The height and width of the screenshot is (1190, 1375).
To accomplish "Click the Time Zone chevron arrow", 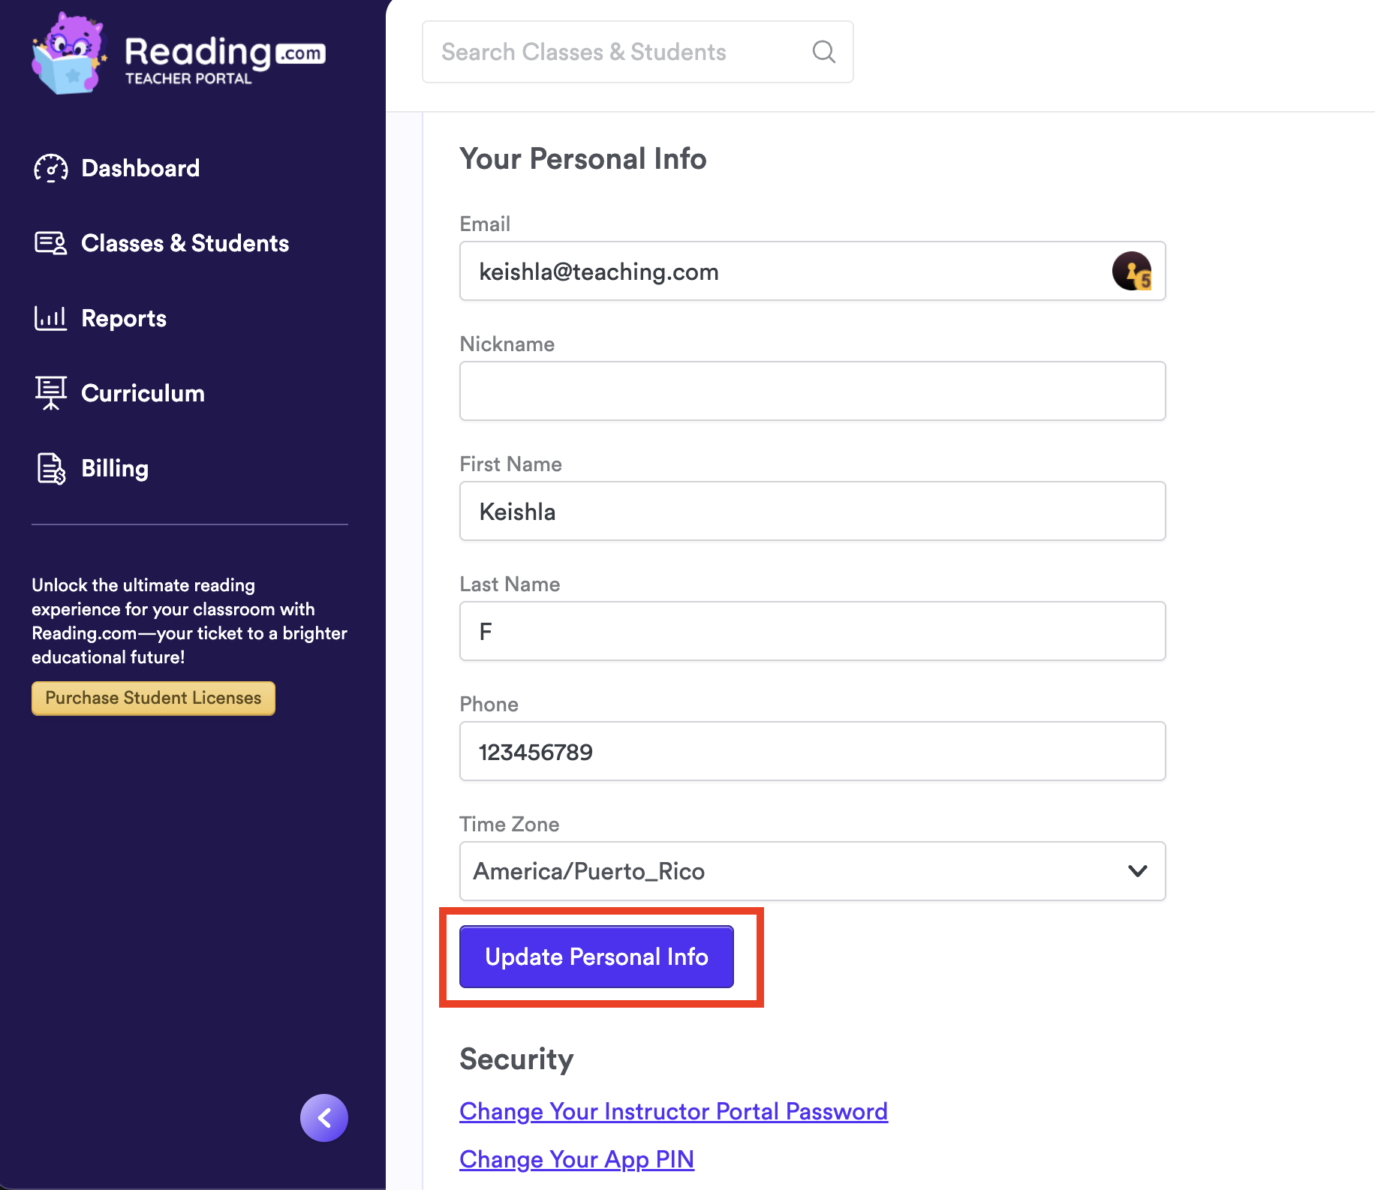I will (1138, 871).
